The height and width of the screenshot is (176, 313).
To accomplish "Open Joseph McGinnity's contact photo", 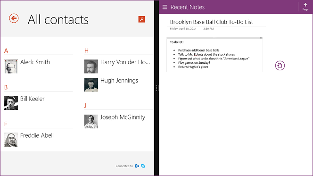I will tap(91, 121).
